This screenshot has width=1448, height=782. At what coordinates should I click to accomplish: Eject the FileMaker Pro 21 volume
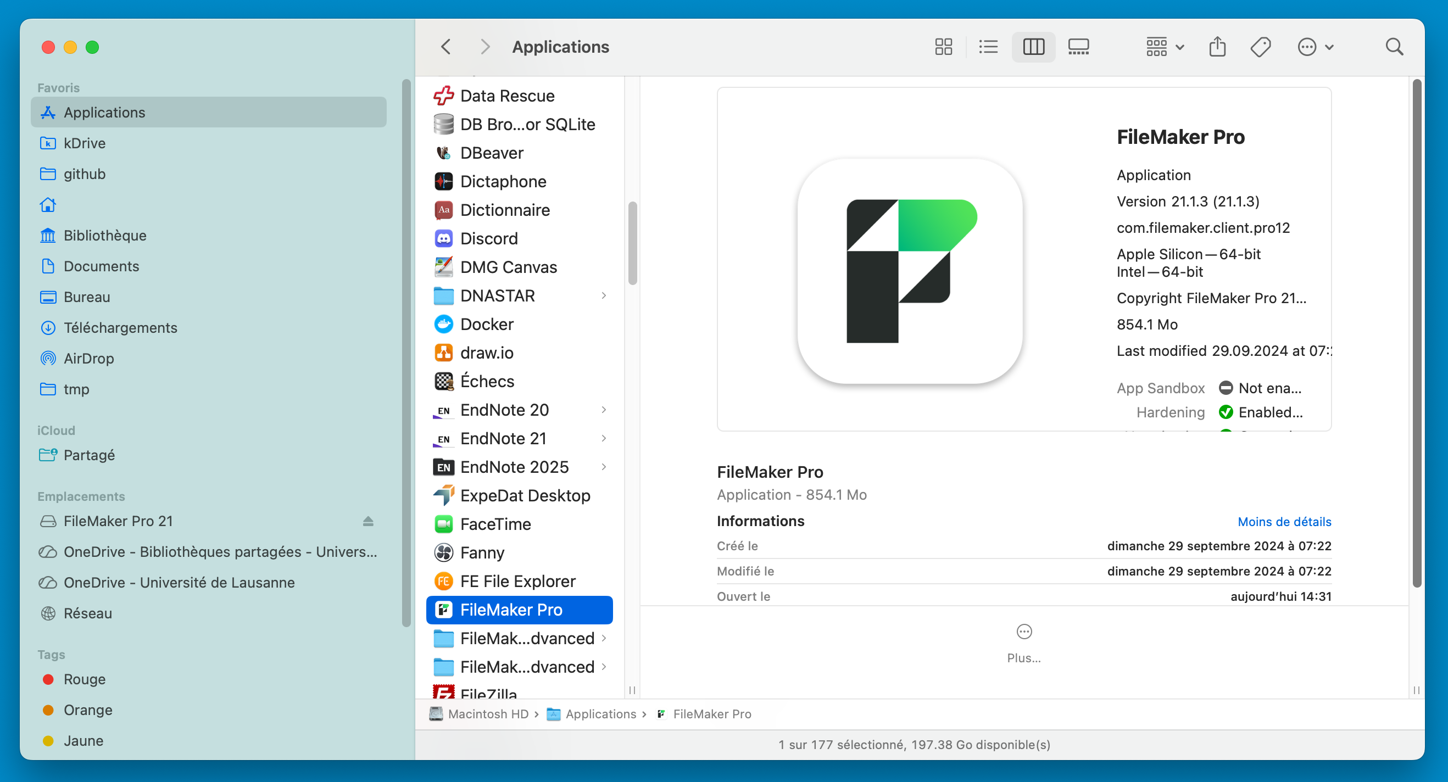(368, 521)
